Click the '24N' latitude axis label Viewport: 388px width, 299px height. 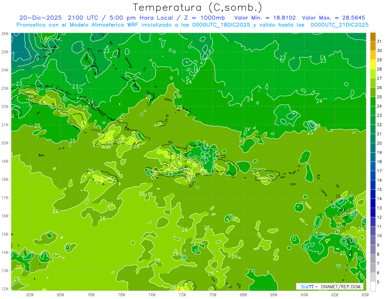(x=5, y=70)
